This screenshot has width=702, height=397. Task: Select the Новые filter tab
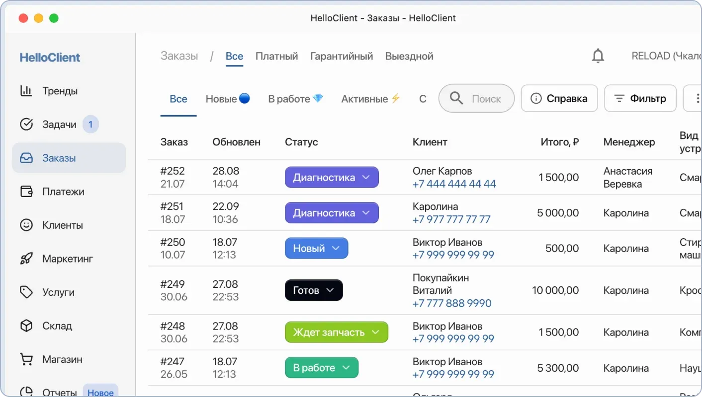click(x=228, y=99)
